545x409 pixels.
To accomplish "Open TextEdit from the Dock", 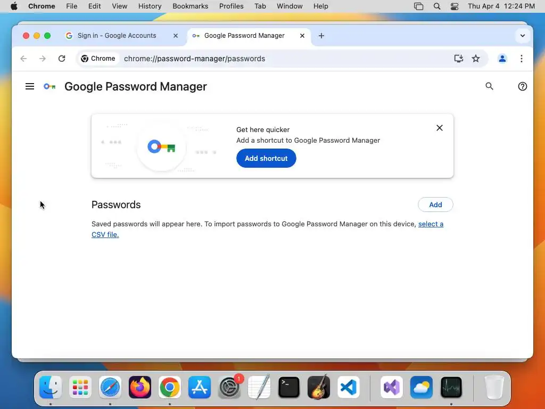I will (x=259, y=387).
